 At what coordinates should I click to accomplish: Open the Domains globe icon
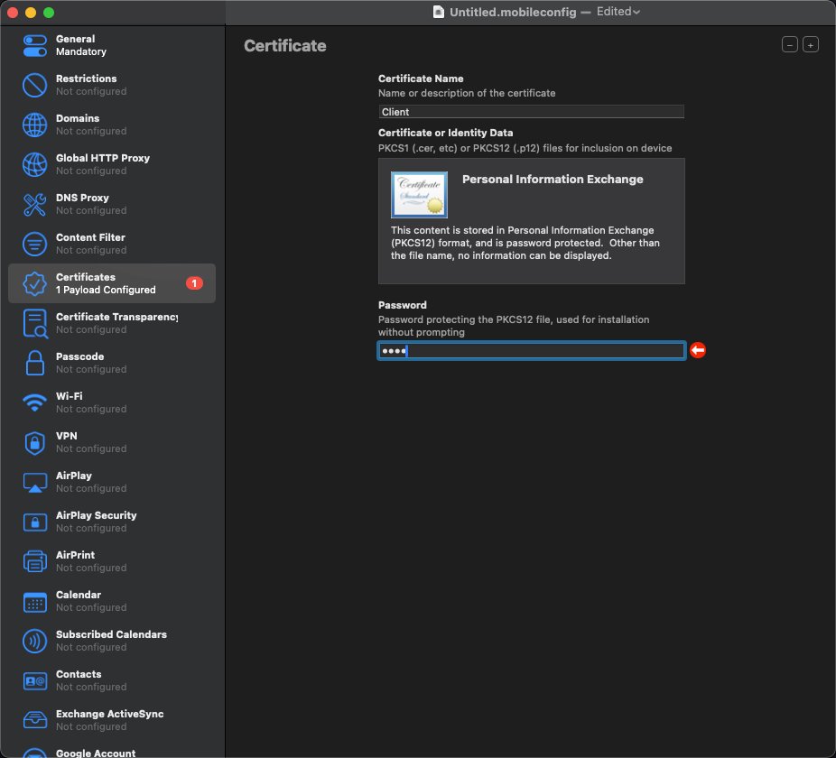click(34, 125)
